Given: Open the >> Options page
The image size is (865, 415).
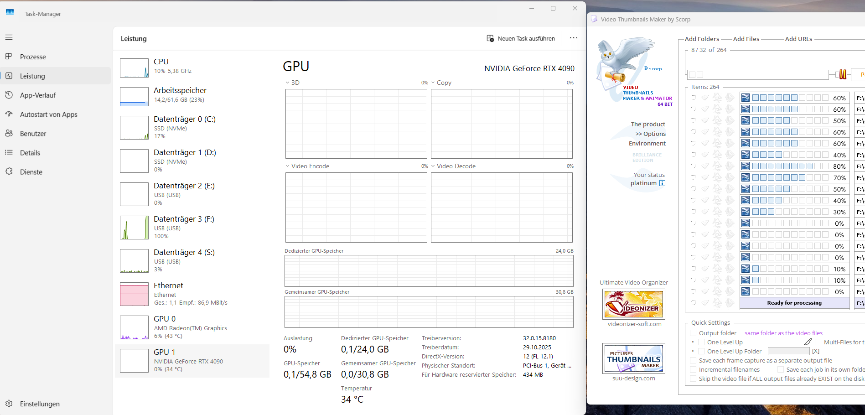Looking at the screenshot, I should click(651, 134).
